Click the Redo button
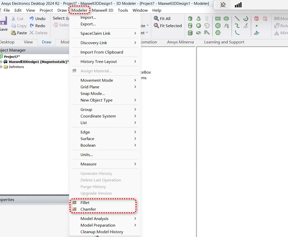The width and height of the screenshot is (288, 237). click(x=38, y=26)
